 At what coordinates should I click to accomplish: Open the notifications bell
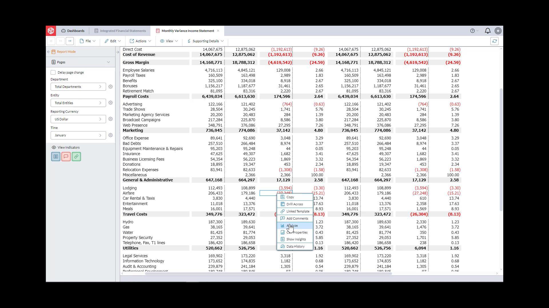pos(487,31)
